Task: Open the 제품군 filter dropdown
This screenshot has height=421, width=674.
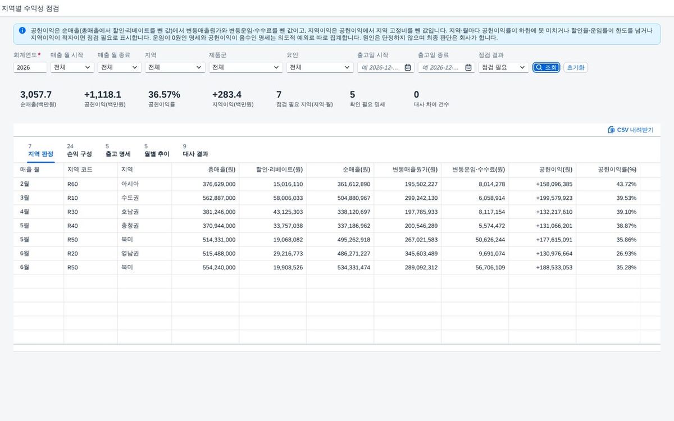Action: coord(246,67)
